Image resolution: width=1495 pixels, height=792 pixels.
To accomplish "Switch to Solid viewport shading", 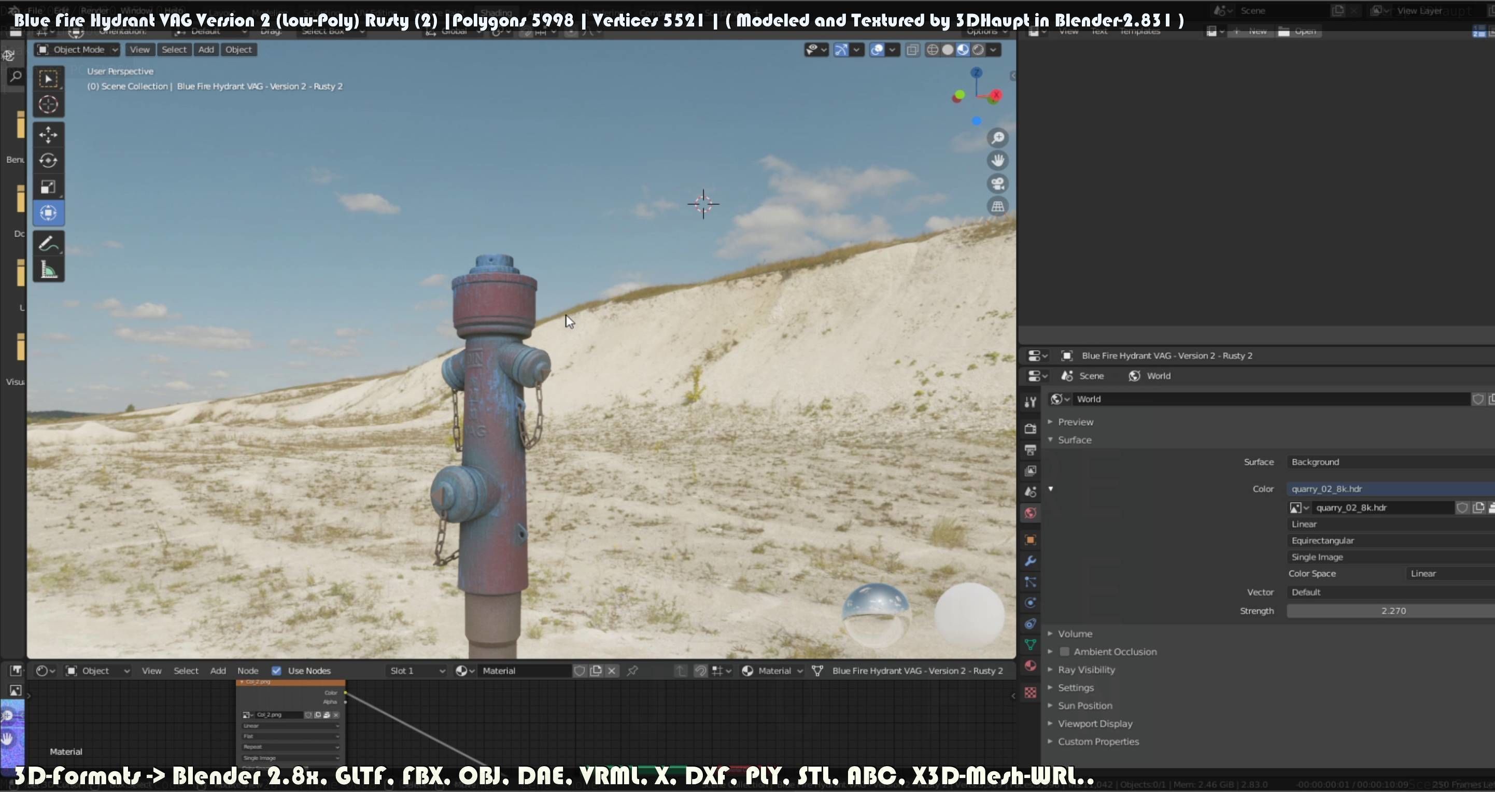I will [947, 50].
